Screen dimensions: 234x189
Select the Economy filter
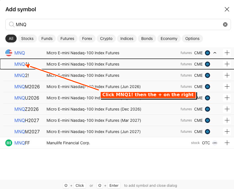click(169, 39)
